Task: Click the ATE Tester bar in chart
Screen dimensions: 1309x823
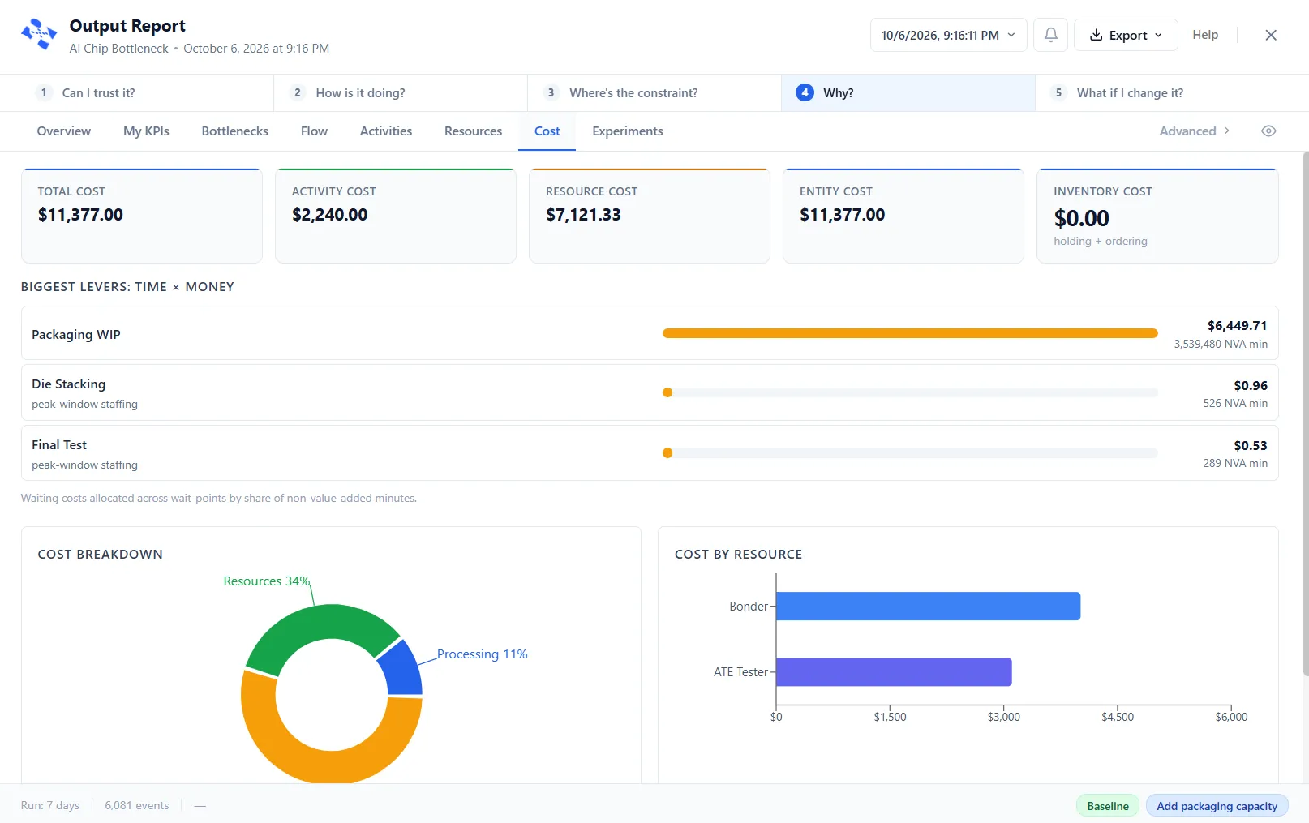Action: point(894,672)
